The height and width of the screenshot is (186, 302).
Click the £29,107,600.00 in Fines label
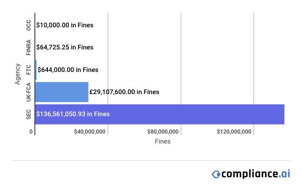tap(124, 92)
